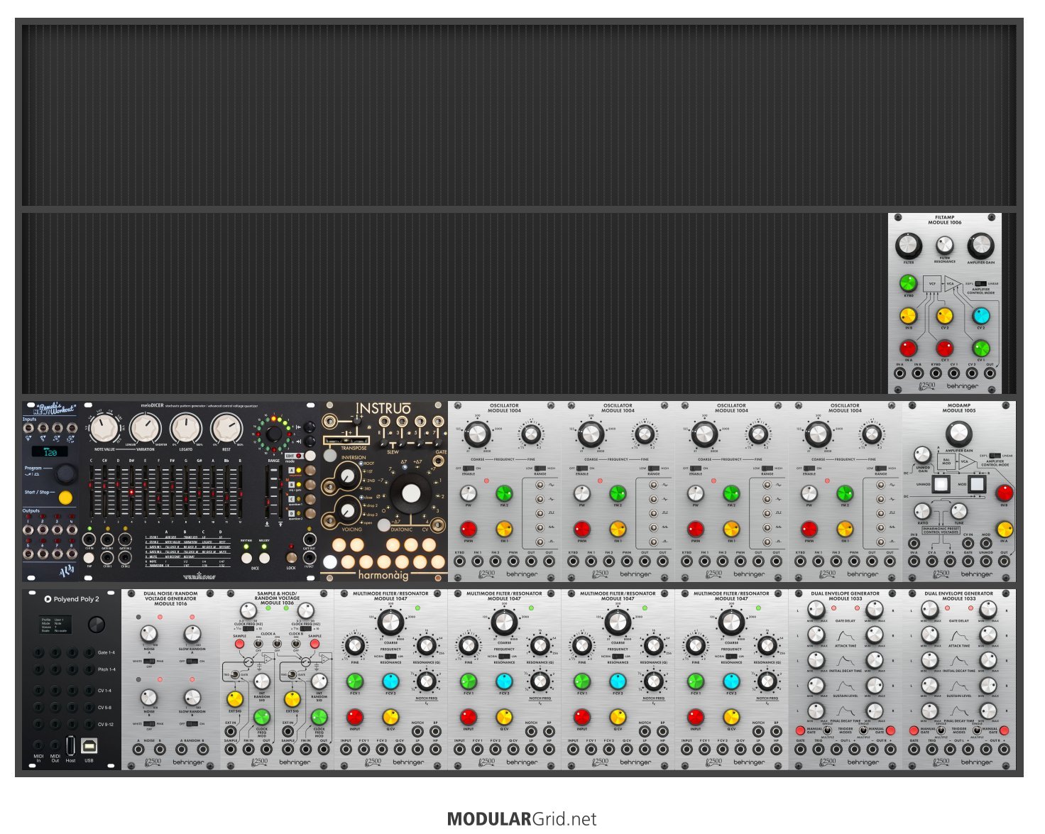Image resolution: width=1045 pixels, height=834 pixels.
Task: Click the RHYTHM dice button on meloDICER
Action: (246, 558)
